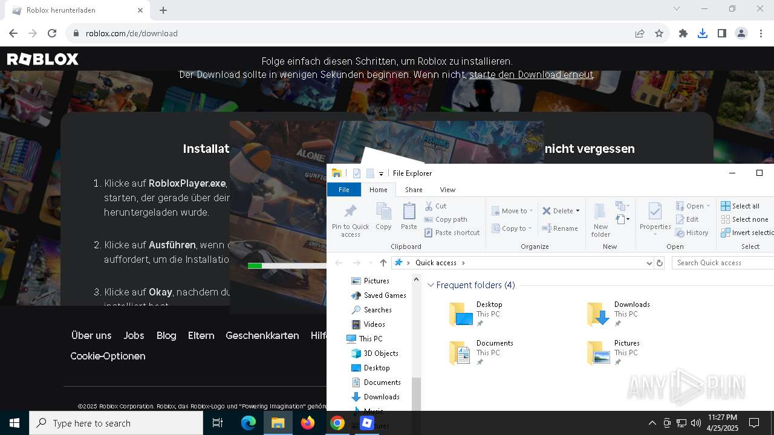Screen dimensions: 774x435
Task: Open Chrome downloads icon
Action: pos(703,33)
